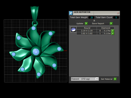Click the Total Gem Weight value .28
Screen dimensions: 131x98
pyautogui.click(x=91, y=17)
